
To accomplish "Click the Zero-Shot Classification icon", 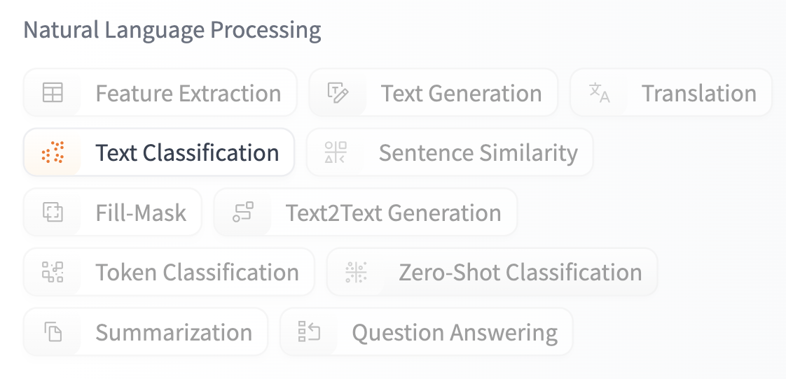I will click(x=356, y=272).
